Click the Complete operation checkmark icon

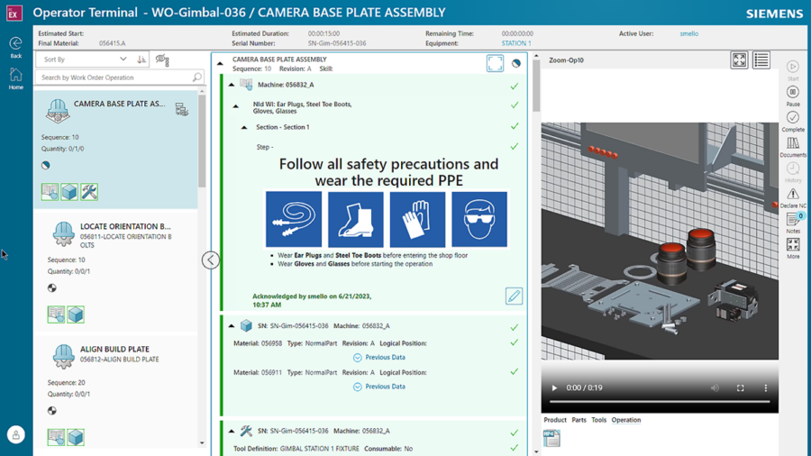click(793, 117)
